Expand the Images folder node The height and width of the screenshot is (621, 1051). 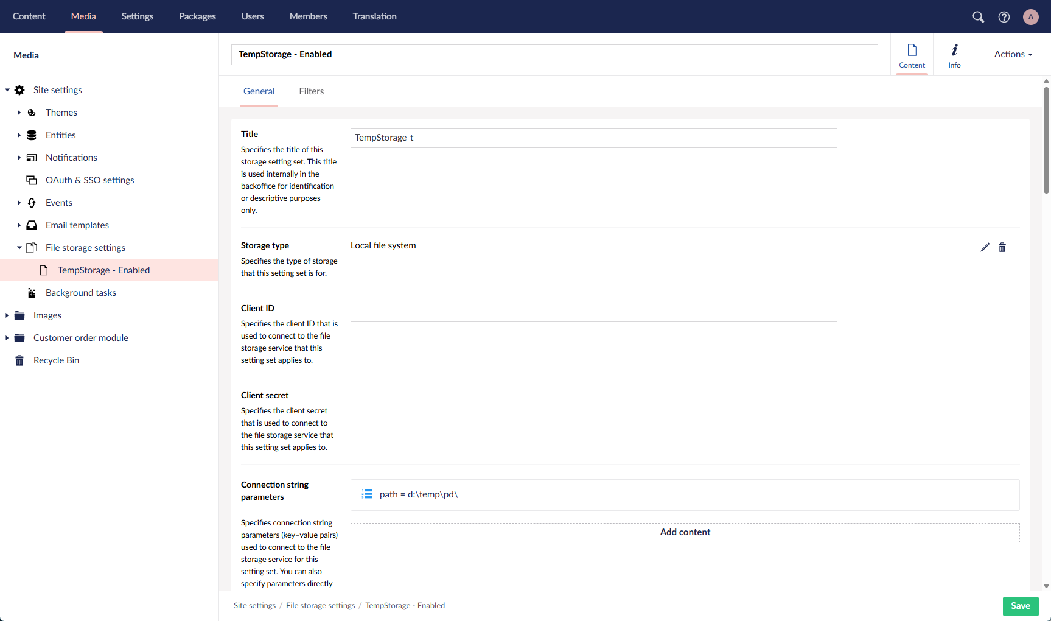pos(7,315)
